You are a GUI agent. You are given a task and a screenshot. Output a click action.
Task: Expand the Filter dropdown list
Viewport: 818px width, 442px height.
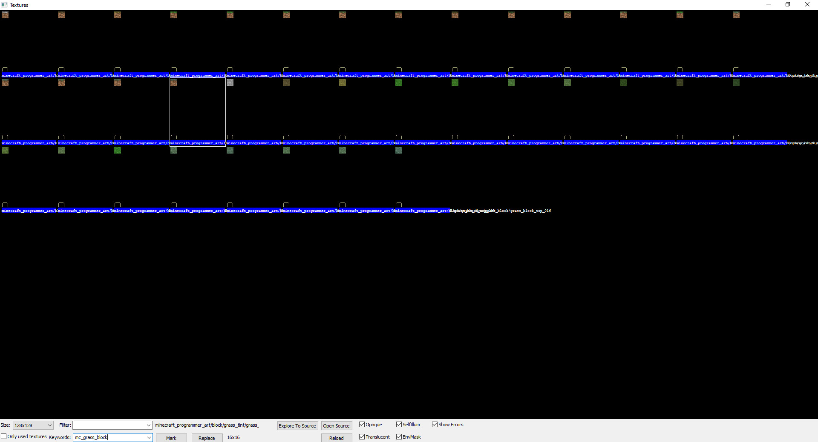pos(148,425)
